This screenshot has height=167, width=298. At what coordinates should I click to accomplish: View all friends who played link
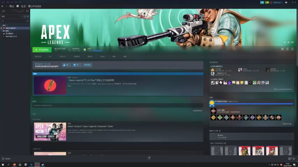[282, 89]
